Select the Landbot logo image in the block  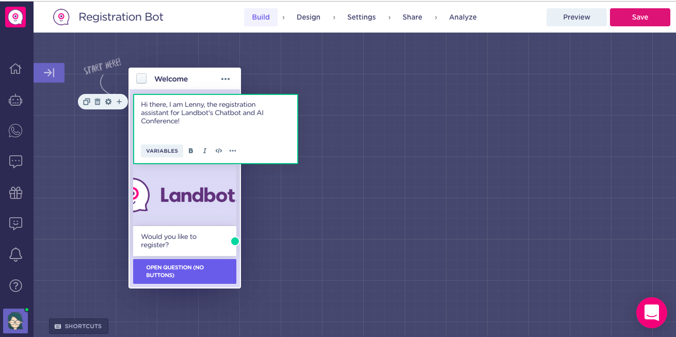click(185, 195)
